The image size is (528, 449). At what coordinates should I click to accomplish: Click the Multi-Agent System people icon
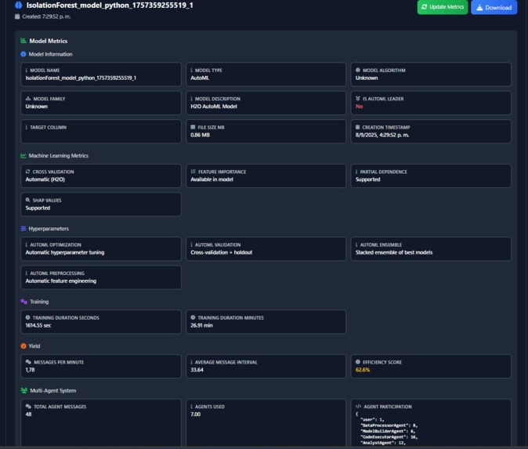pyautogui.click(x=24, y=390)
